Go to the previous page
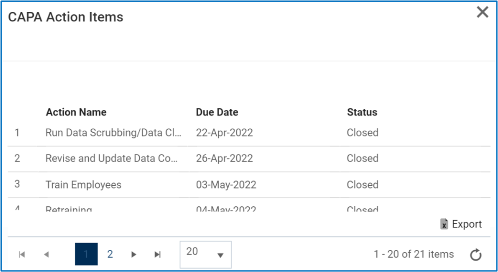The width and height of the screenshot is (498, 272). [x=46, y=255]
